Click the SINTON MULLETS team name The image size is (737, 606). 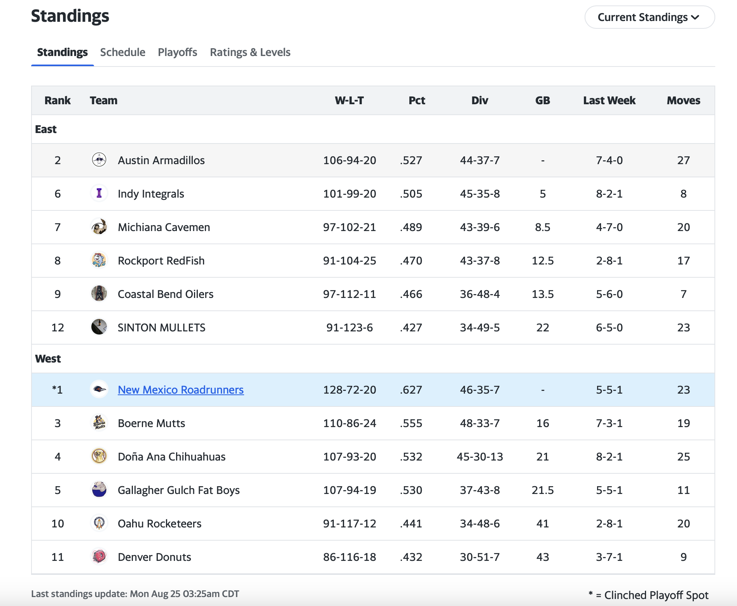point(161,328)
